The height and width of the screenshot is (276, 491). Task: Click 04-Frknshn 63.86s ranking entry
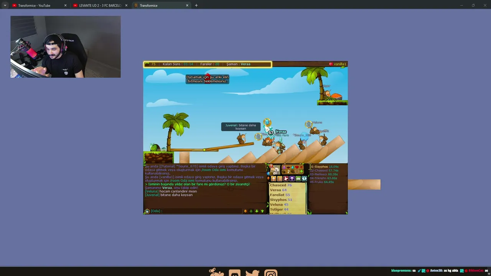[324, 178]
